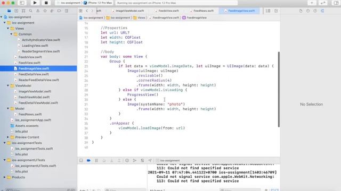Open the code review arrows button

pos(323,3)
